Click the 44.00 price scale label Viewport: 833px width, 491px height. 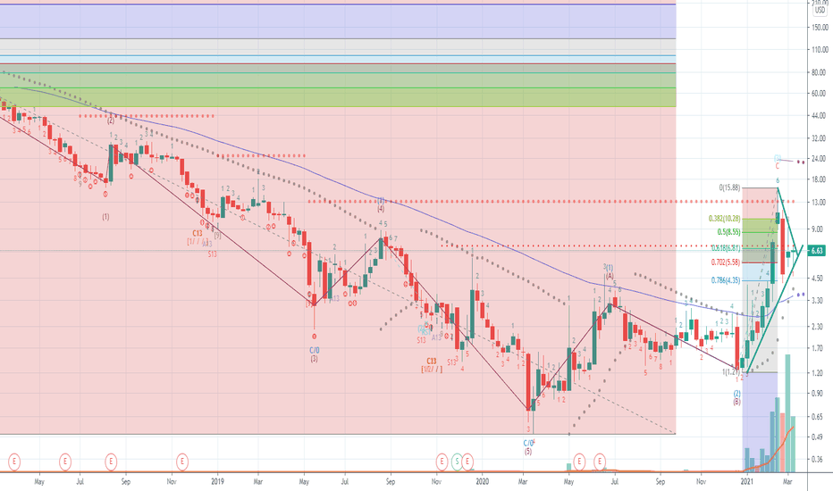pos(820,115)
